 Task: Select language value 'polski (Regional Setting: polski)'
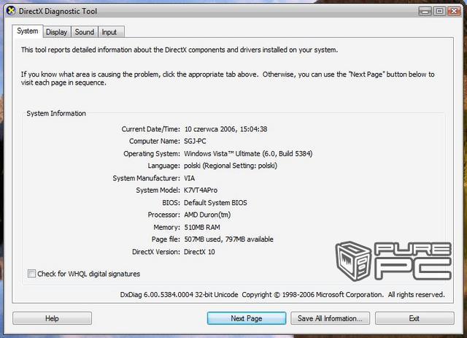pos(231,166)
